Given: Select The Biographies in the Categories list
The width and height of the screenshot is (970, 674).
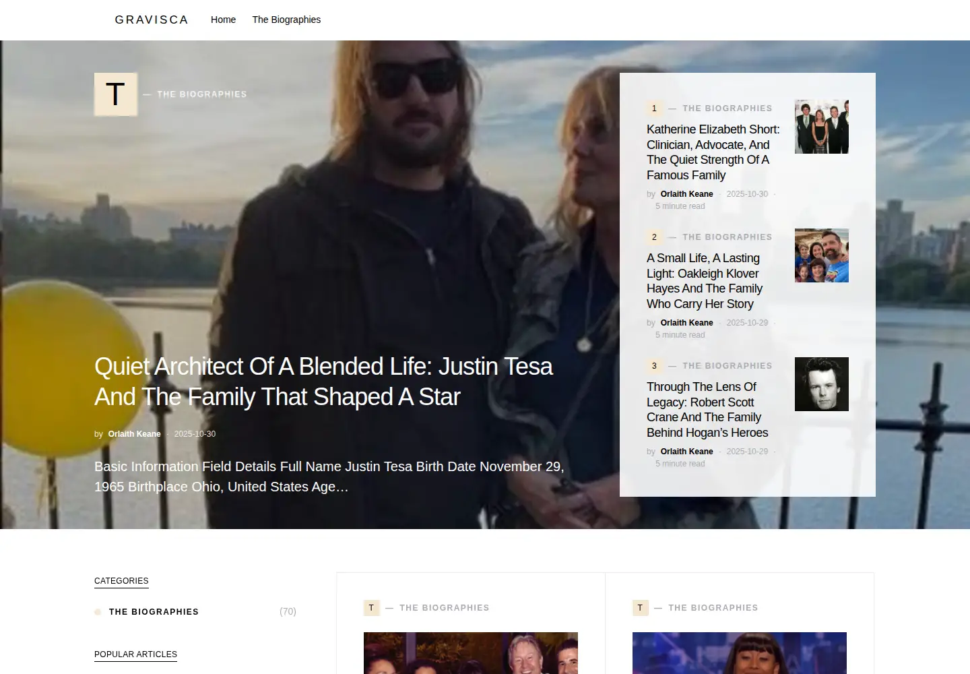Looking at the screenshot, I should (154, 612).
